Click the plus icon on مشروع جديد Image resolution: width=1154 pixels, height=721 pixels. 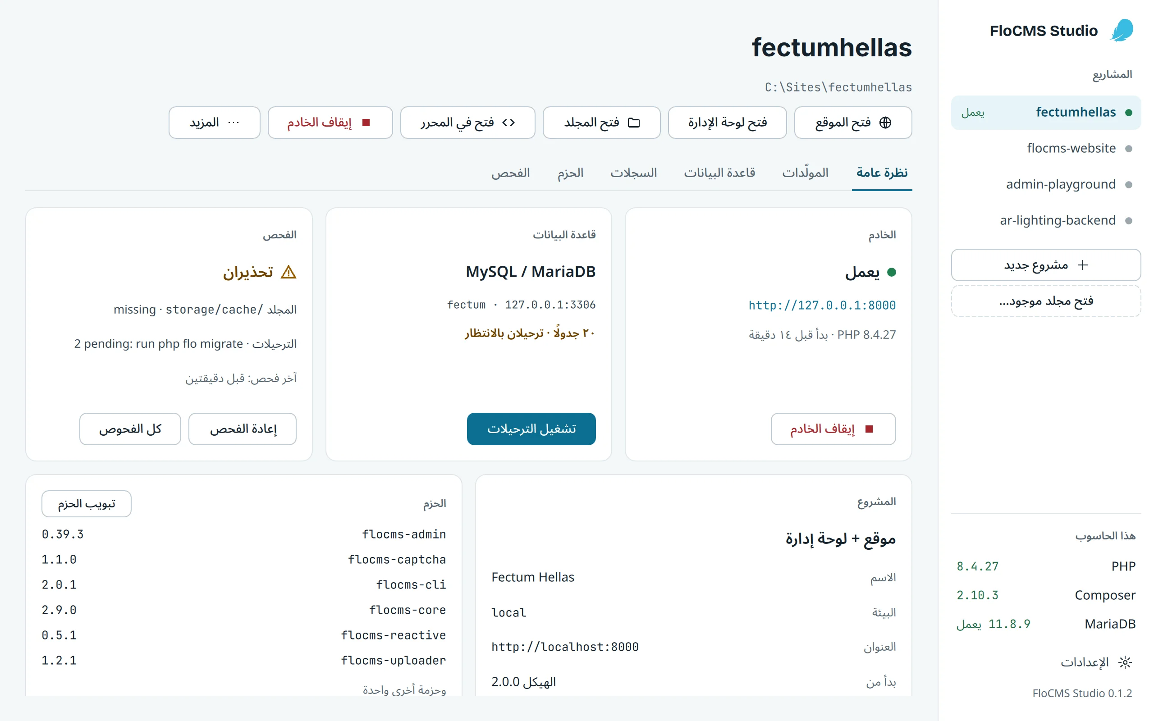(1083, 265)
